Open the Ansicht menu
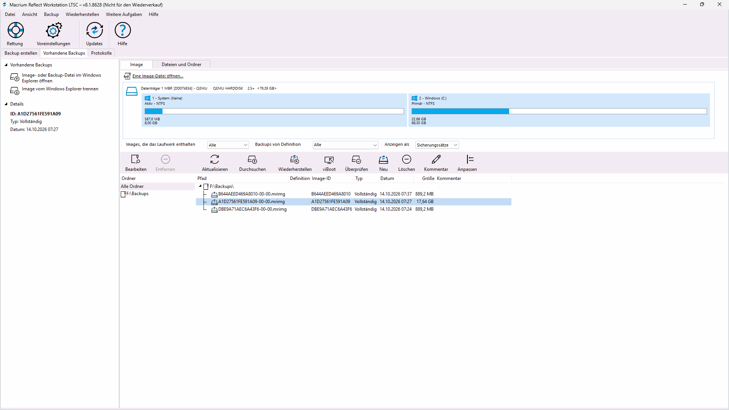This screenshot has height=410, width=729. [30, 14]
